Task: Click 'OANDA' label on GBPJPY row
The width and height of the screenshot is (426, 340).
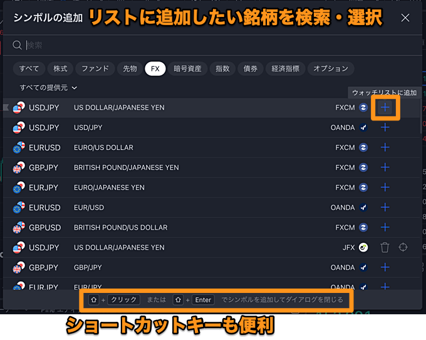Action: pos(343,267)
